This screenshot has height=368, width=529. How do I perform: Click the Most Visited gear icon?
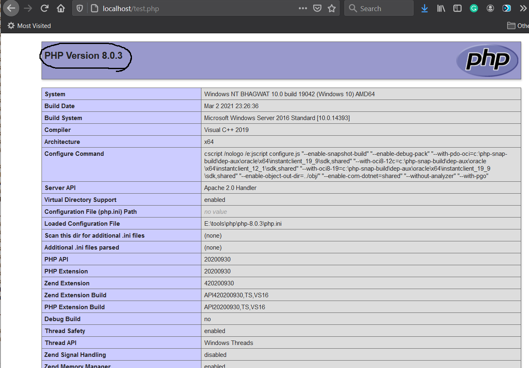pyautogui.click(x=11, y=25)
